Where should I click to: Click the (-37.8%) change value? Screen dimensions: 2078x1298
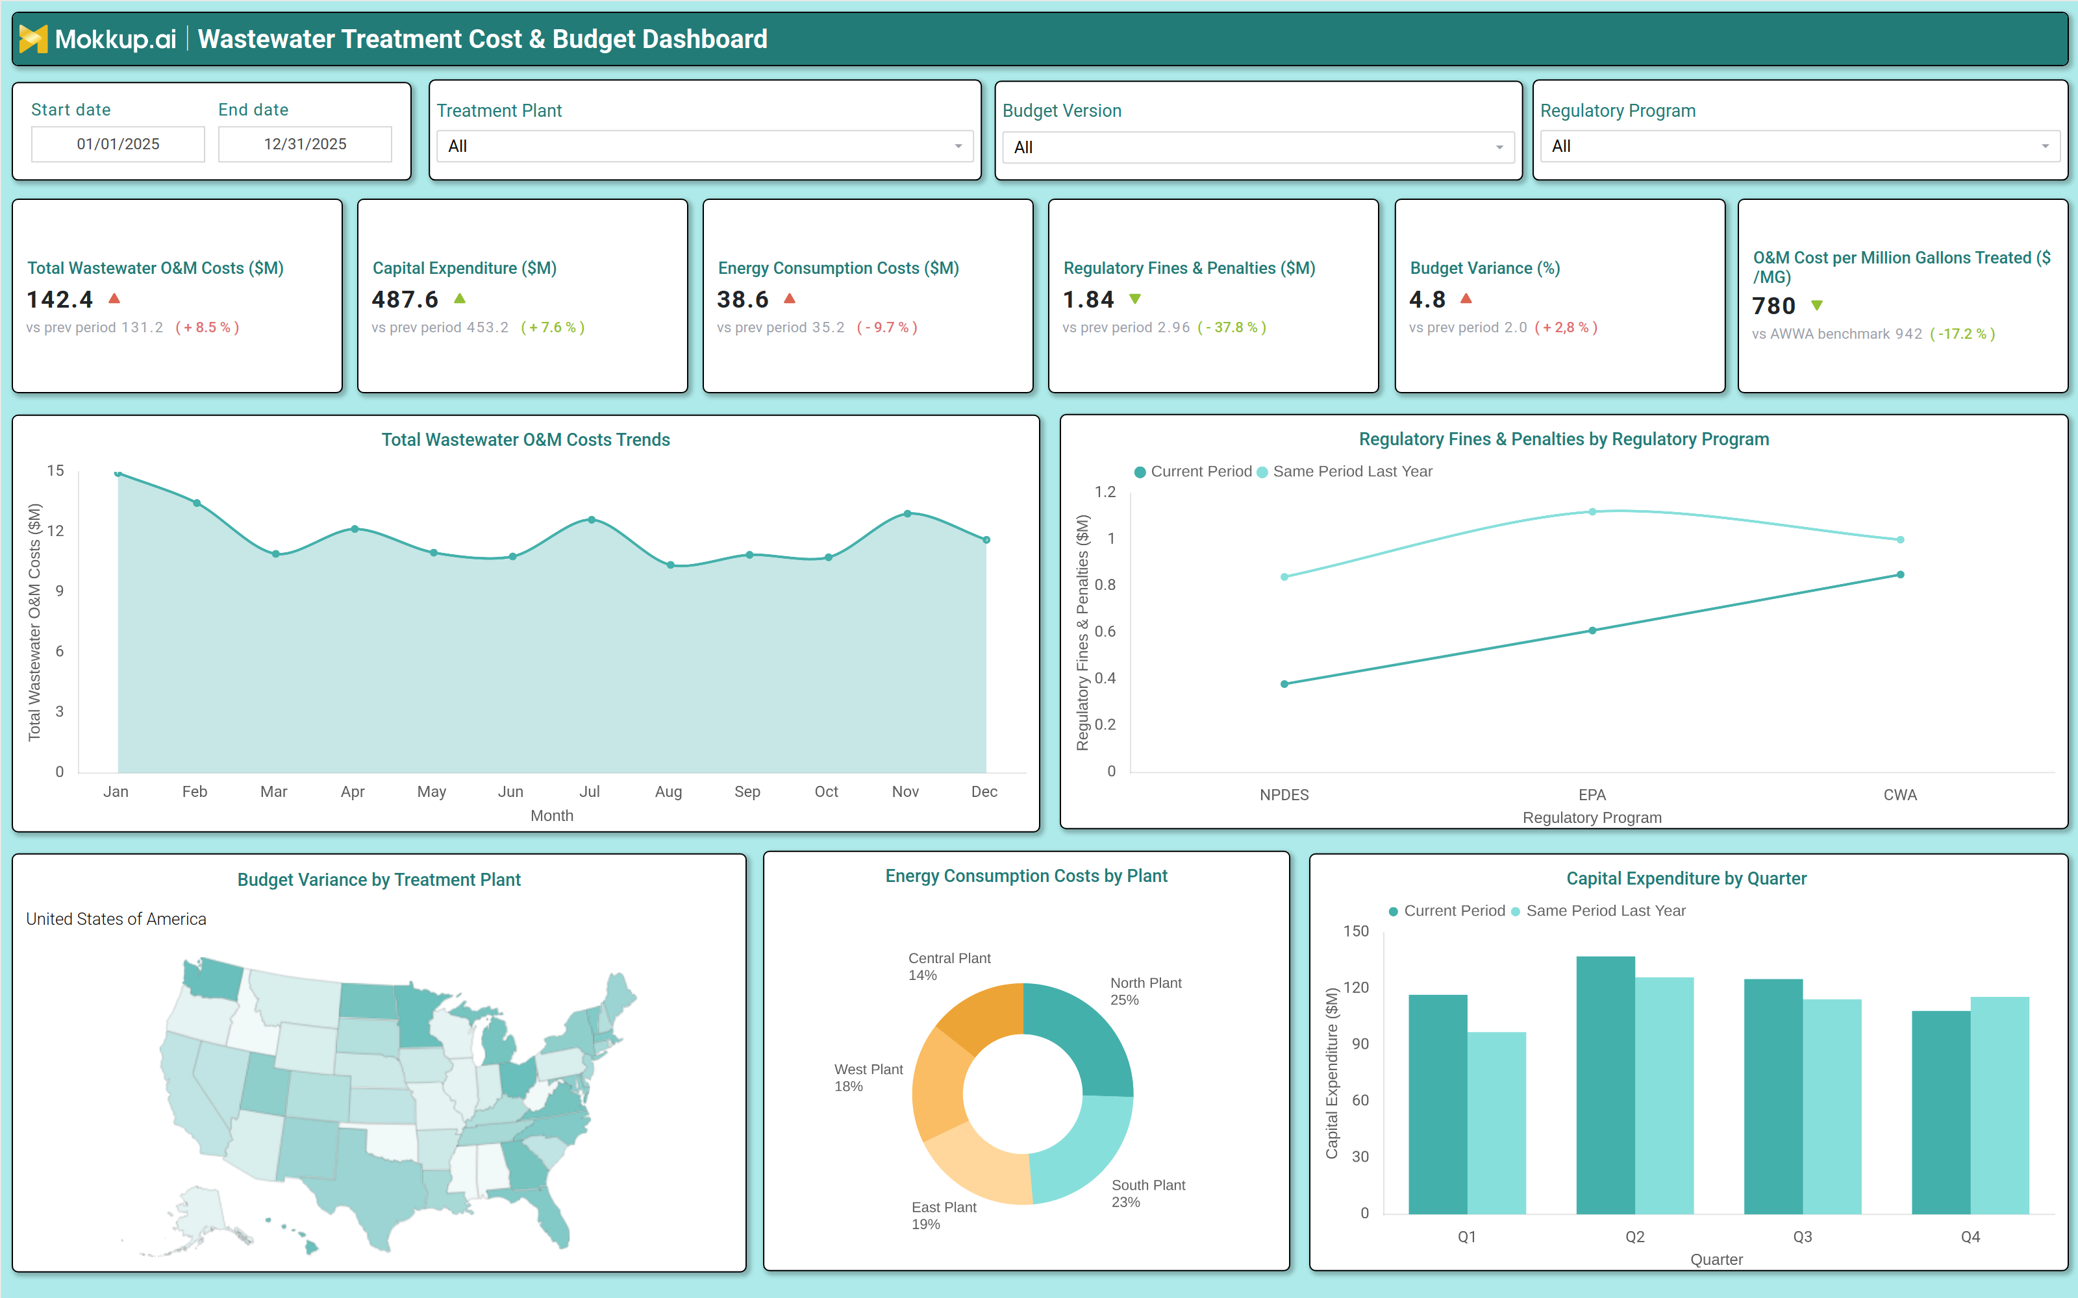(x=1231, y=327)
